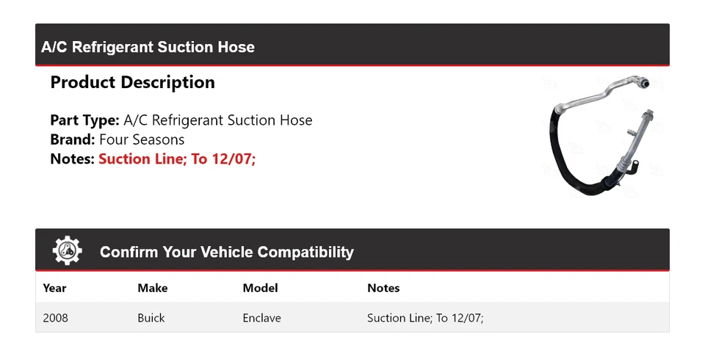Click the A/C Refrigerant Suction Hose header
Viewport: 705px width, 356px height.
pos(148,47)
